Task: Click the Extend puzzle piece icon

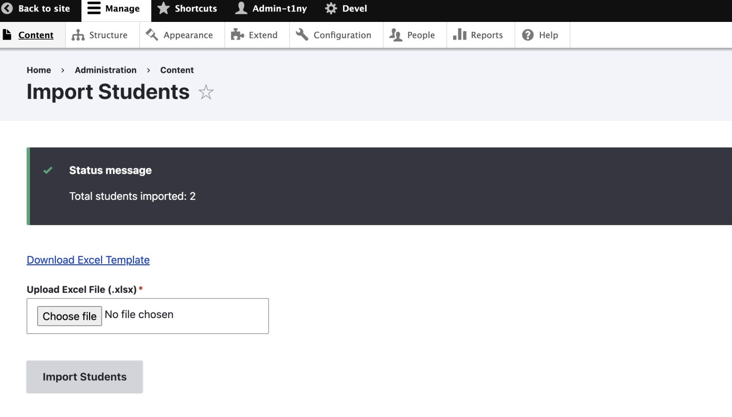Action: tap(237, 35)
